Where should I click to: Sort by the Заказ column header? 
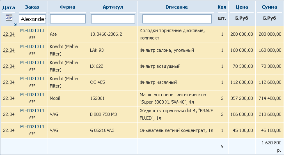point(32,7)
